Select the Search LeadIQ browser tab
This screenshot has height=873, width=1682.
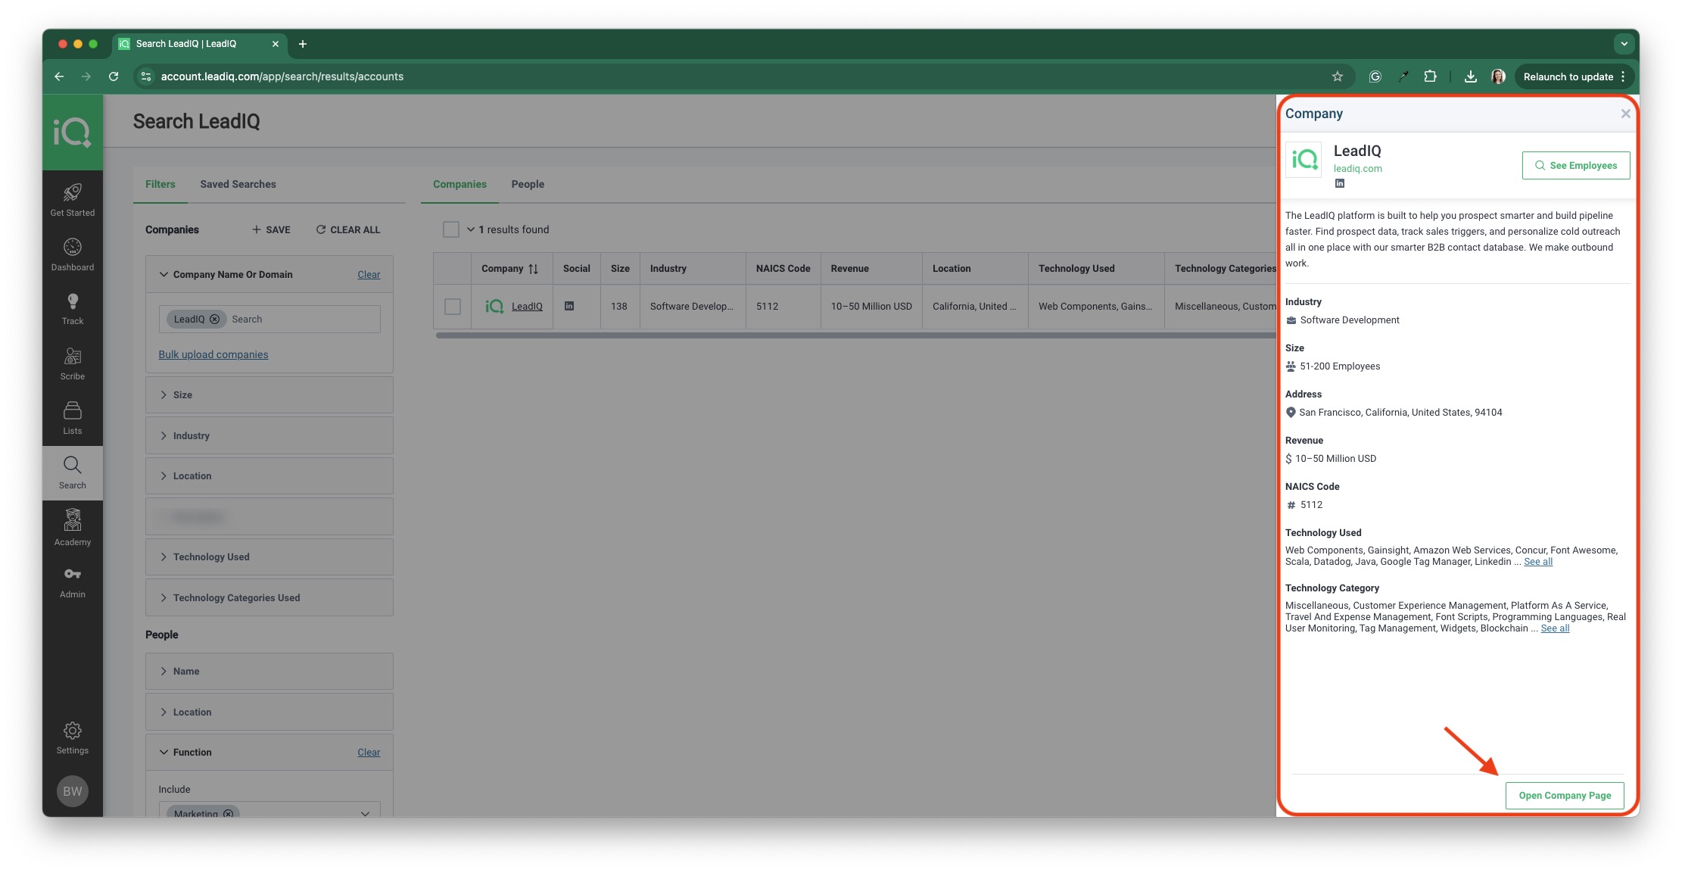pyautogui.click(x=200, y=44)
